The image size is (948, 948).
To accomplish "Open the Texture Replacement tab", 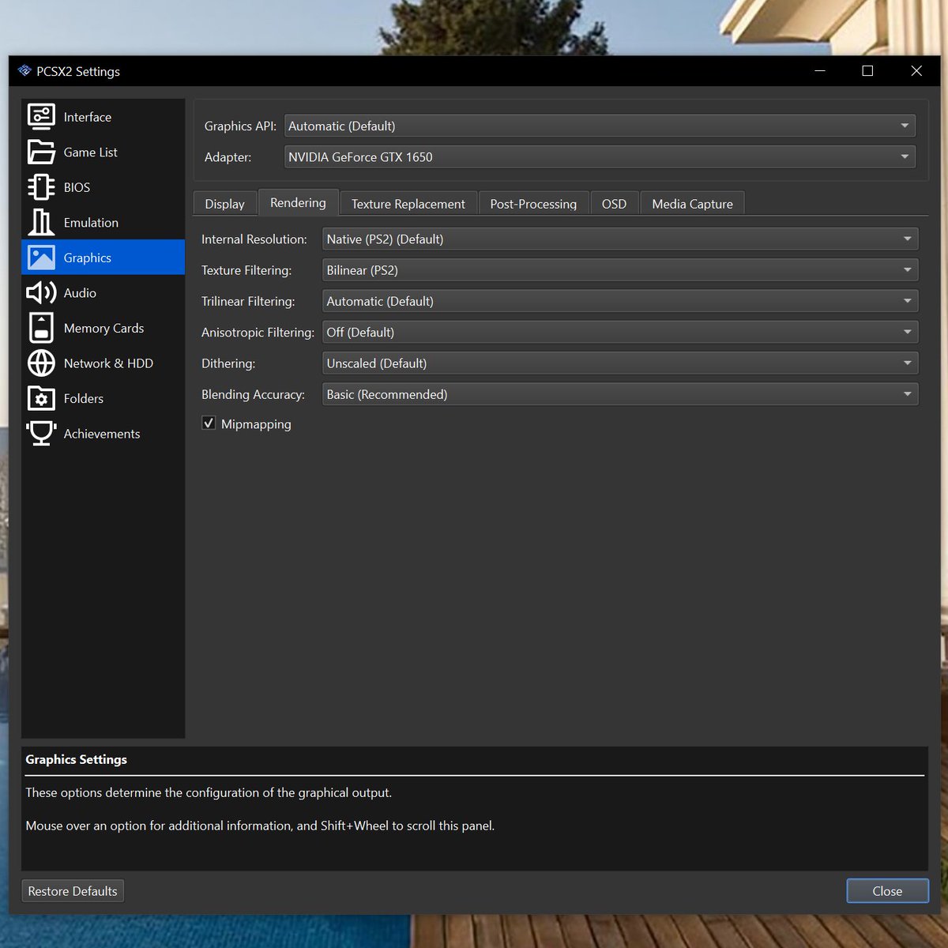I will (408, 204).
